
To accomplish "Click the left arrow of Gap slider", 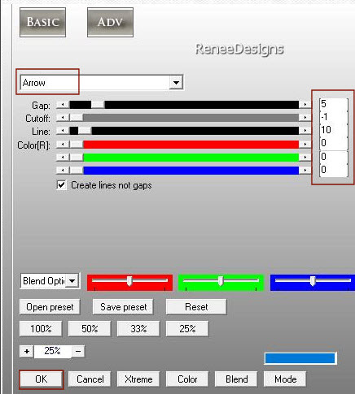I will point(63,105).
